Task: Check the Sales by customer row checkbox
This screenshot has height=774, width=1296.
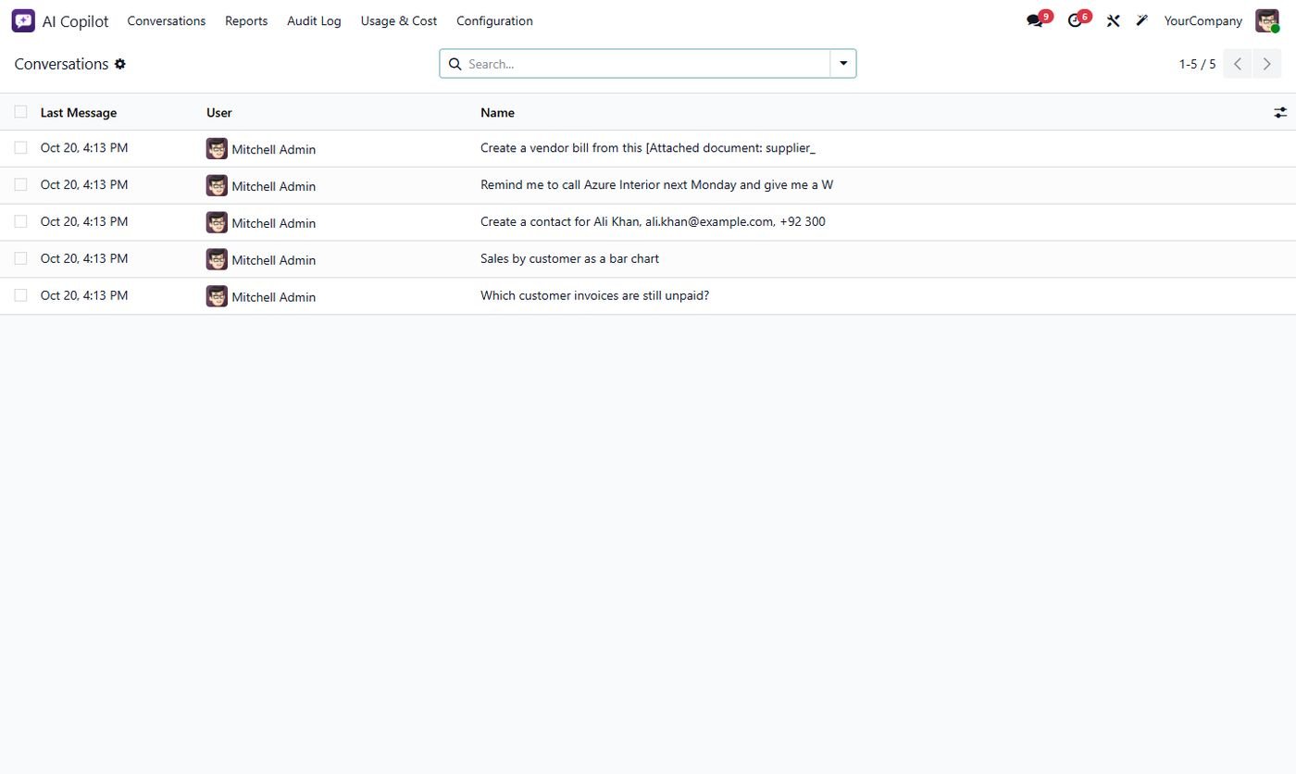Action: (20, 258)
